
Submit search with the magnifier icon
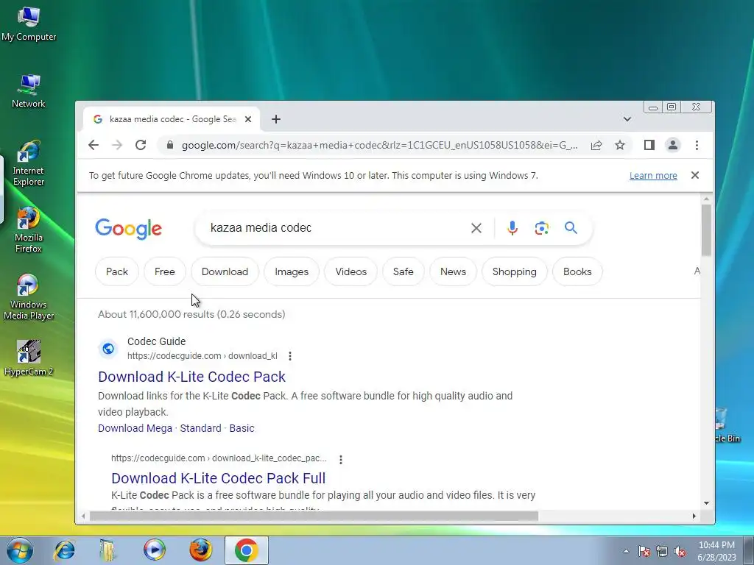(x=571, y=228)
